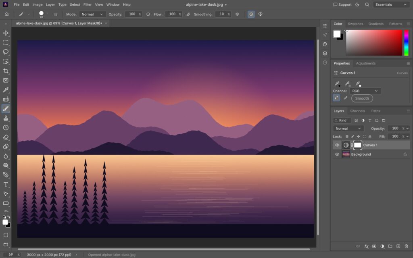Image resolution: width=413 pixels, height=258 pixels.
Task: Click the hue slider strip
Action: coord(407,43)
